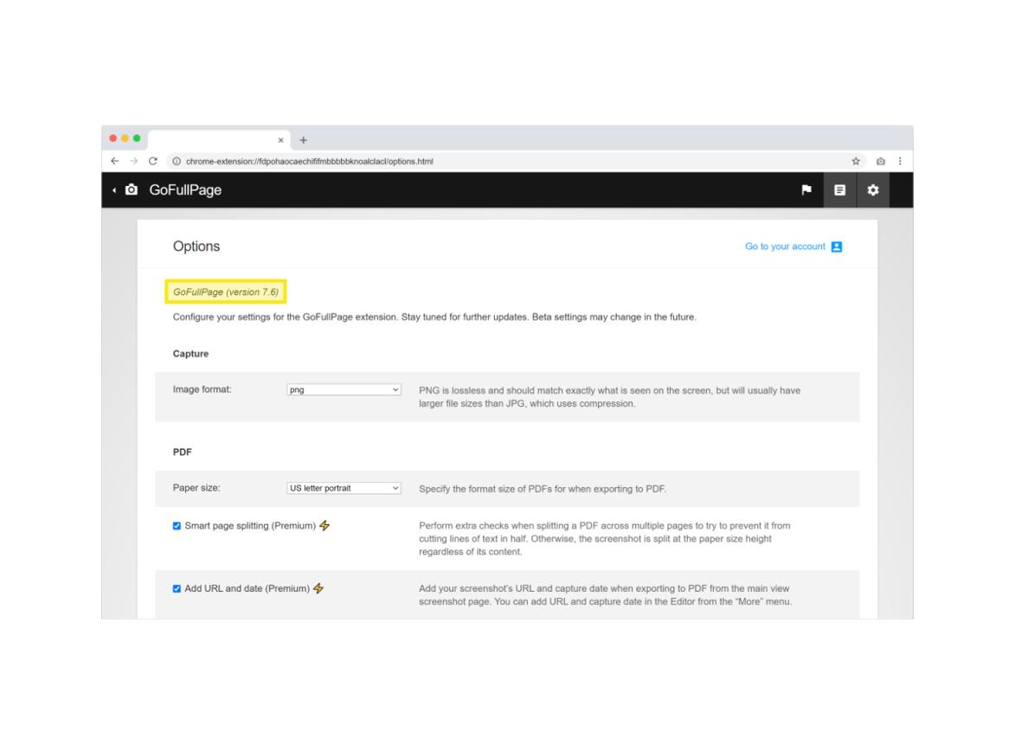
Task: Reload the page with the refresh icon
Action: [153, 161]
